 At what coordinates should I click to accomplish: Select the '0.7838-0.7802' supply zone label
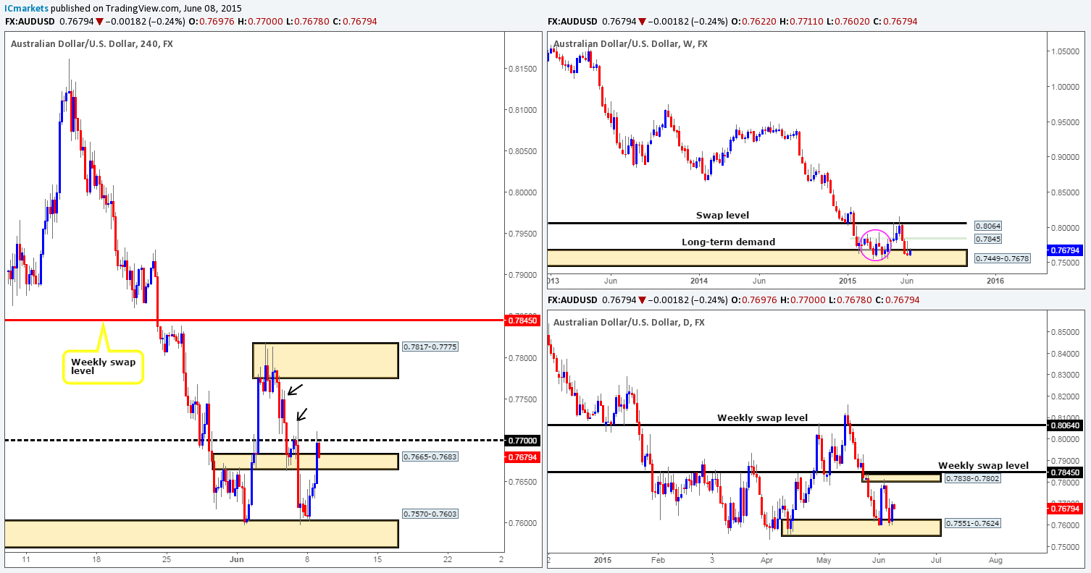[974, 478]
